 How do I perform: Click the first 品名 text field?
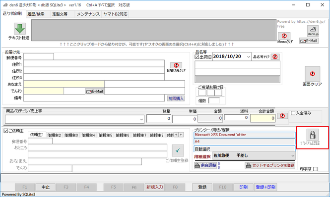point(237,64)
